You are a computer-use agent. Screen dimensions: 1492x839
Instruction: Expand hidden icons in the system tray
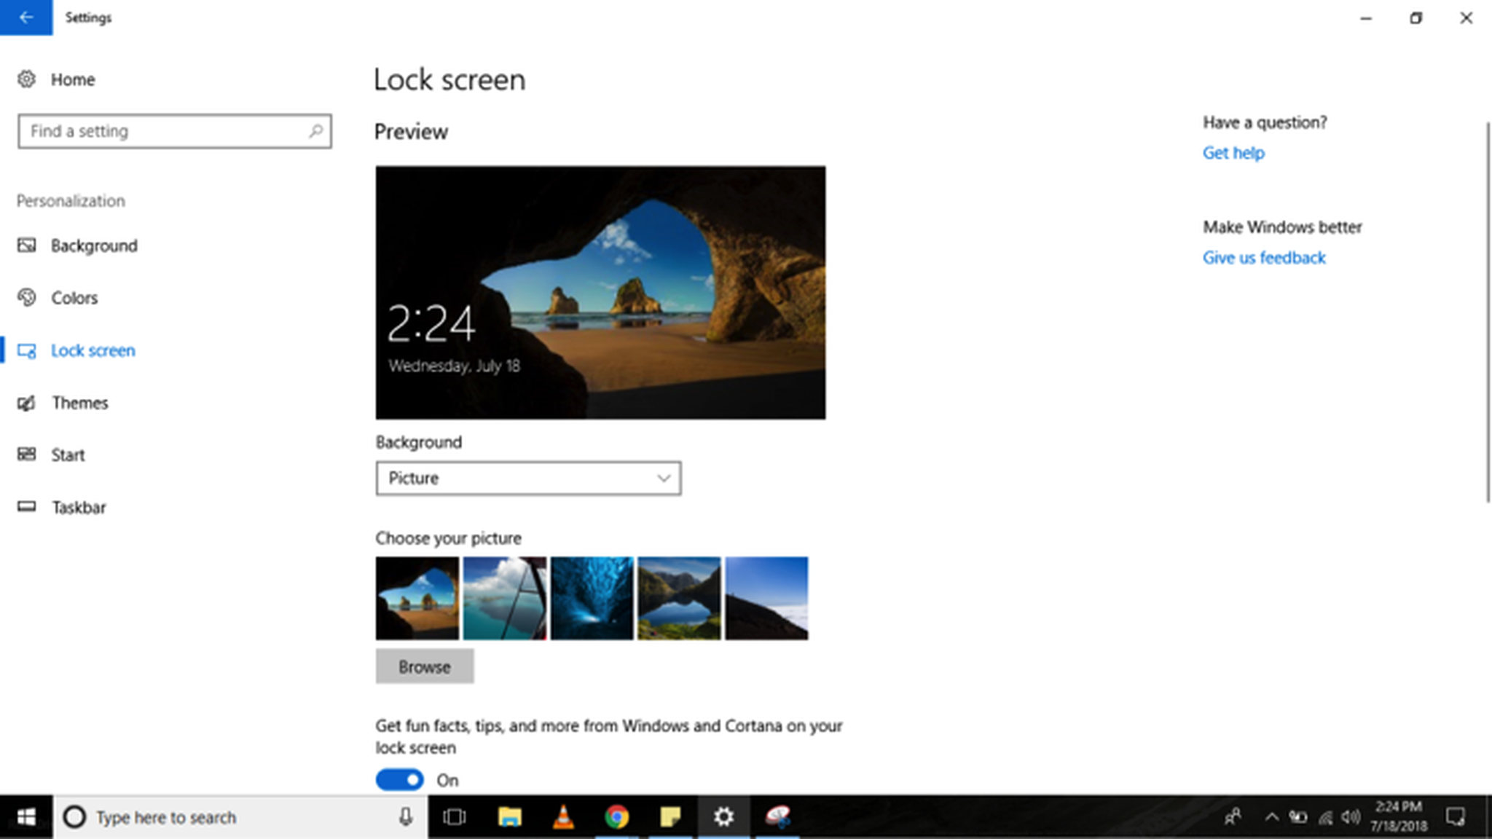pyautogui.click(x=1271, y=817)
